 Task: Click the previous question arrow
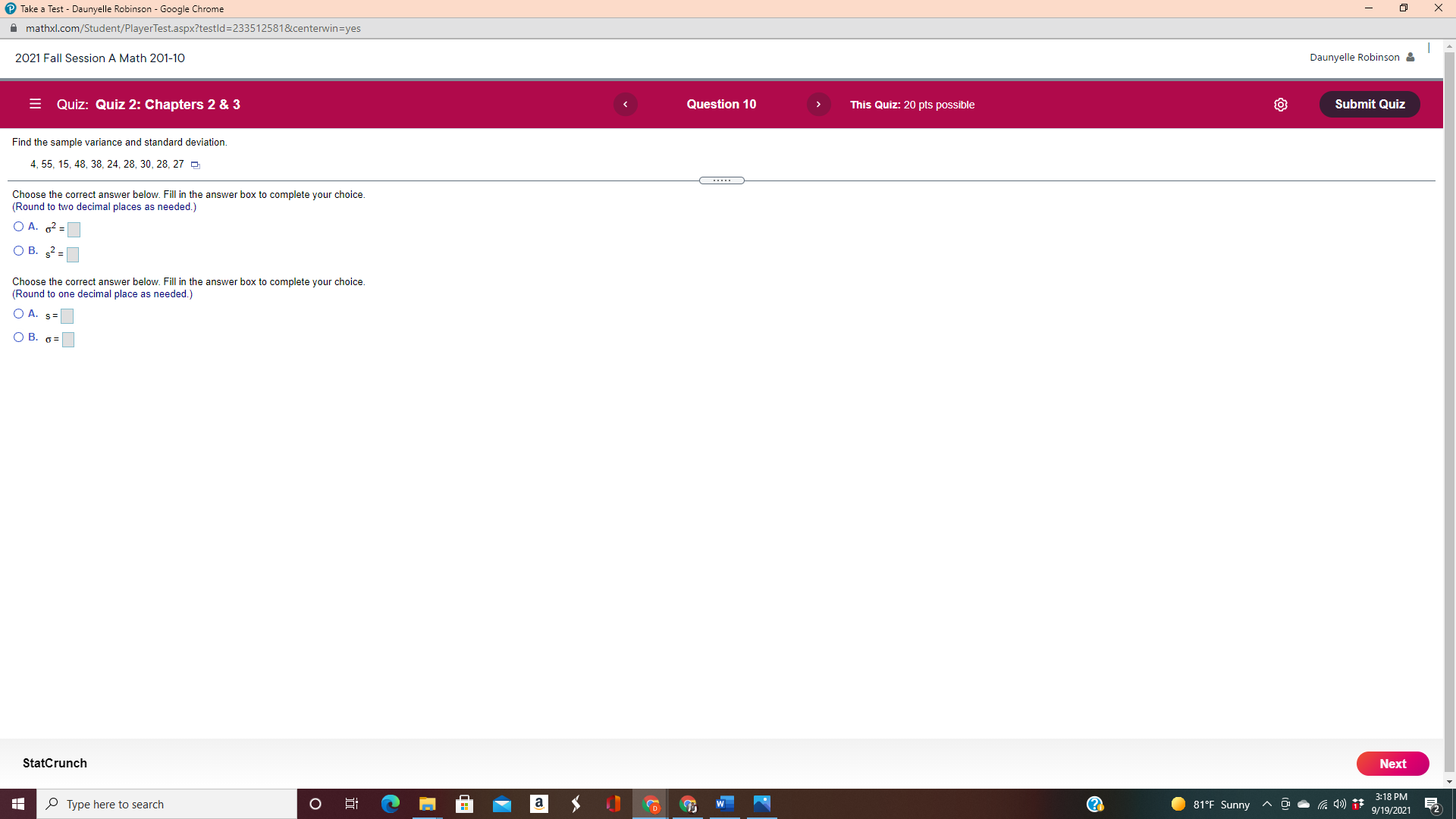click(626, 104)
